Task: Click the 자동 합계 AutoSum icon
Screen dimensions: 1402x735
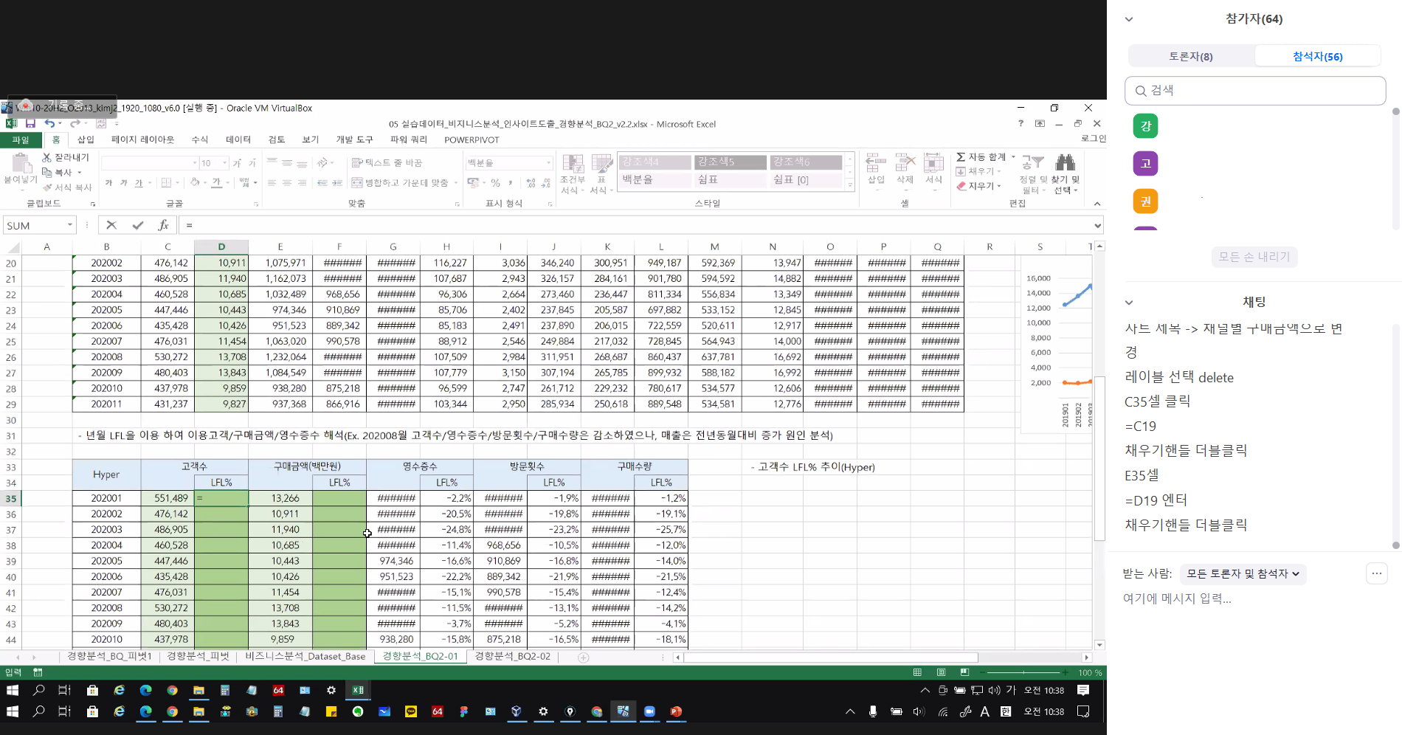Action: click(961, 157)
